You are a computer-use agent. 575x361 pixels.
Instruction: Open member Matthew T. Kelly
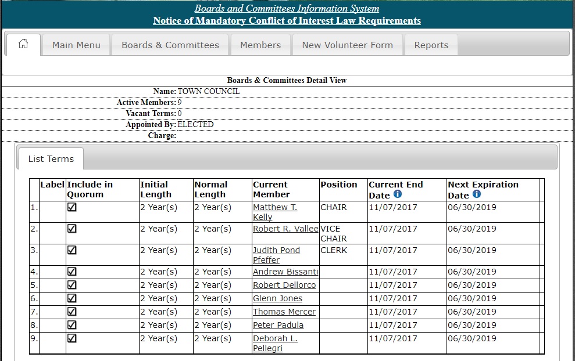click(275, 212)
